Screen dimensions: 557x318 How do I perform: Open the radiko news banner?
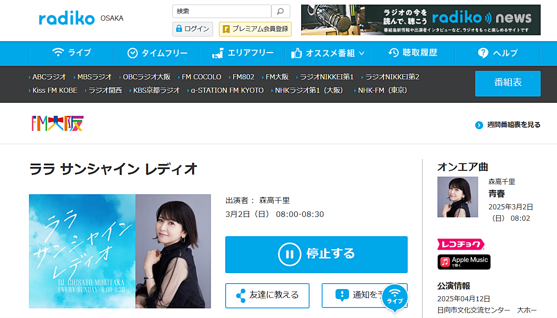click(x=421, y=20)
